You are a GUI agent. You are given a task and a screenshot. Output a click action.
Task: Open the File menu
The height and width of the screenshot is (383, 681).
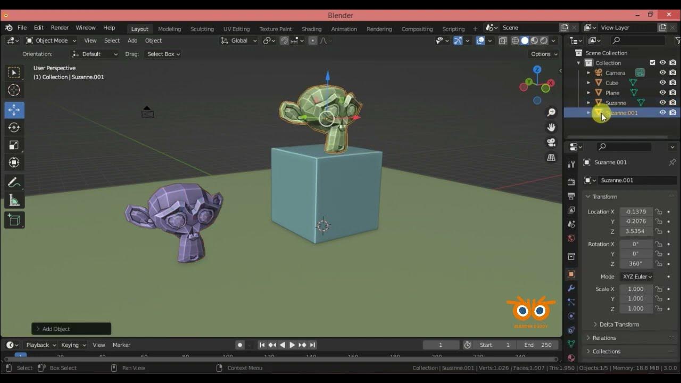click(x=22, y=28)
